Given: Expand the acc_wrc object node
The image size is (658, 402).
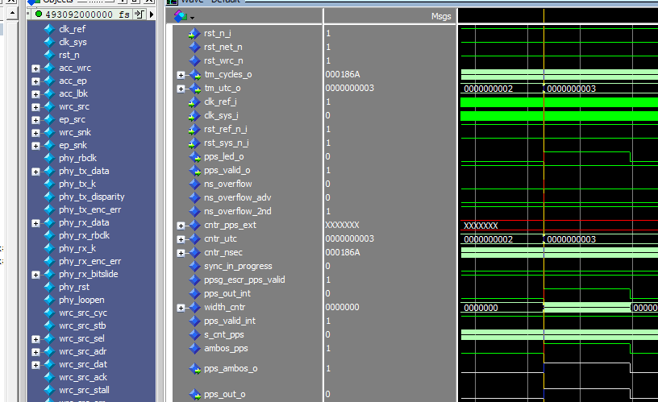Looking at the screenshot, I should pyautogui.click(x=35, y=68).
